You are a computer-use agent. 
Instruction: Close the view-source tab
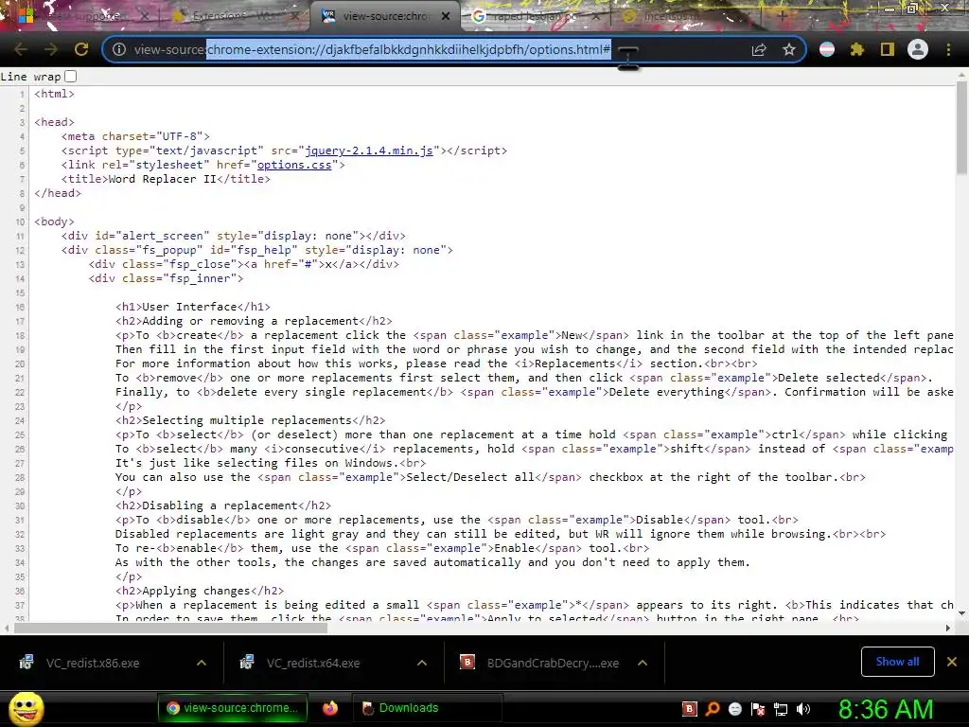pyautogui.click(x=446, y=16)
